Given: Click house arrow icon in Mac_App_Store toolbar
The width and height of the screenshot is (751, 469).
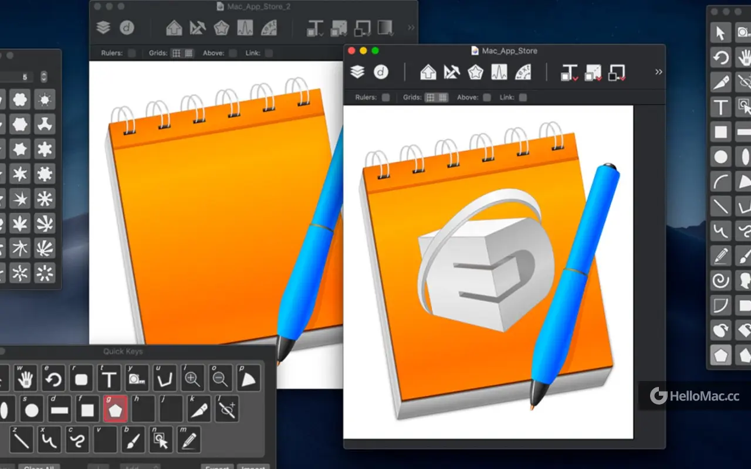Looking at the screenshot, I should [428, 72].
